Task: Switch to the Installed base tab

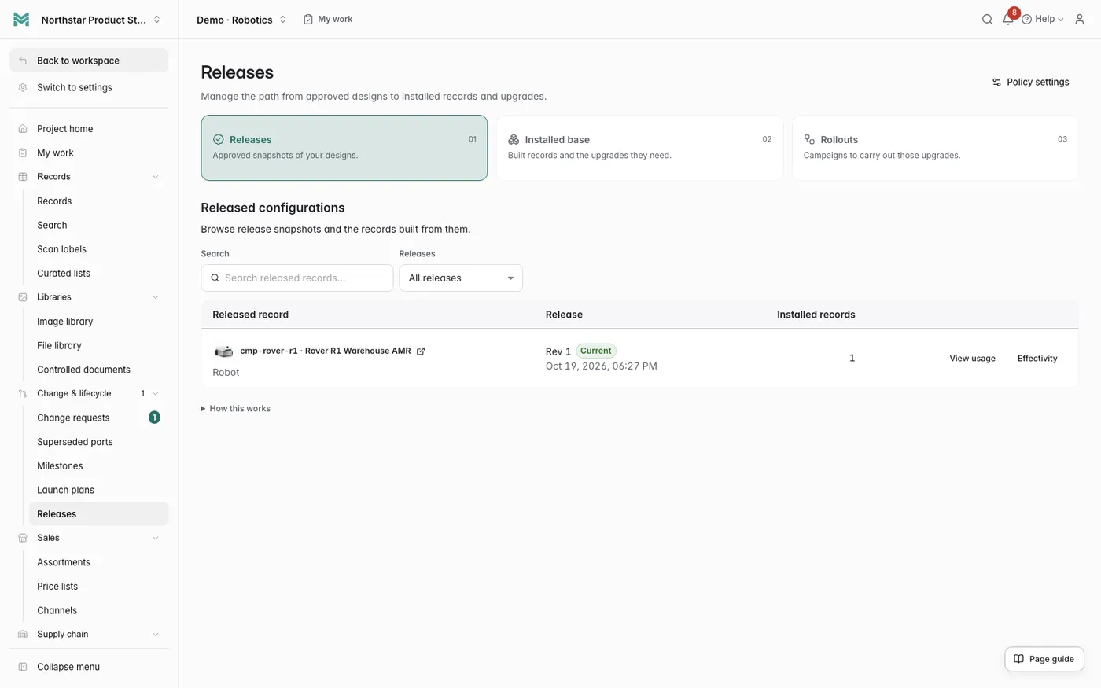Action: (639, 148)
